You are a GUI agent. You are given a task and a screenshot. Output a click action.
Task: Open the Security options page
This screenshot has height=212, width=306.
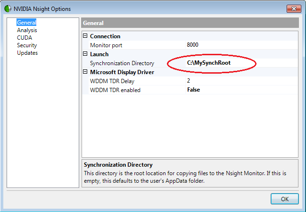click(x=27, y=45)
